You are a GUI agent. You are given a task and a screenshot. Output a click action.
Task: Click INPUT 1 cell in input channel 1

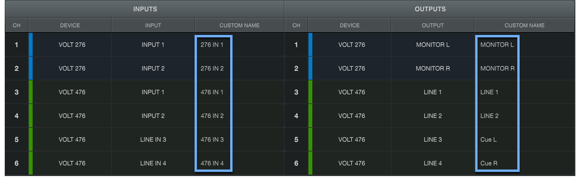[x=153, y=45]
